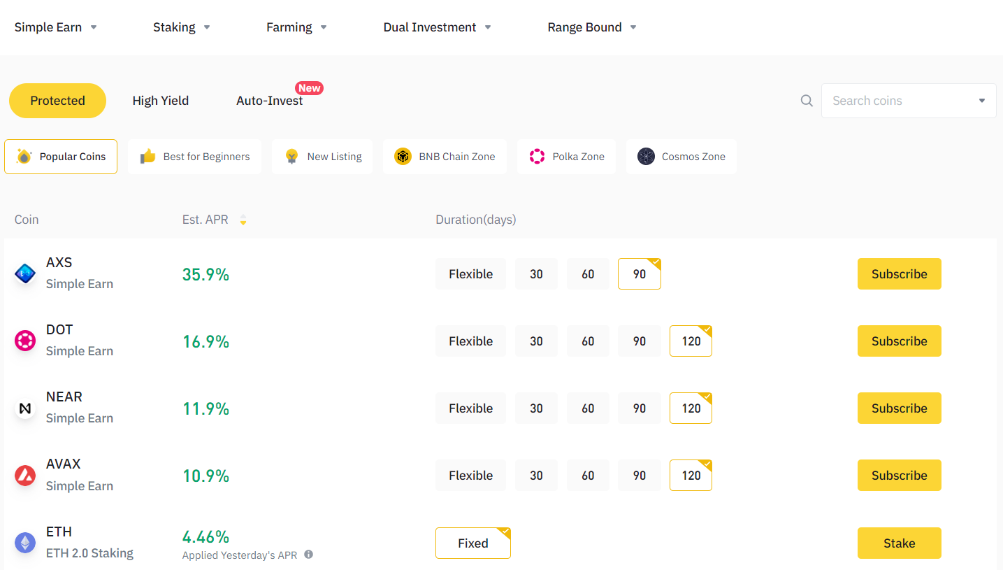Filter by BNB Chain Zone
The width and height of the screenshot is (1003, 570).
(445, 157)
